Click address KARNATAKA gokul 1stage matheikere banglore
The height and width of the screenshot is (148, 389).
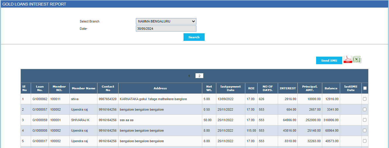153,99
